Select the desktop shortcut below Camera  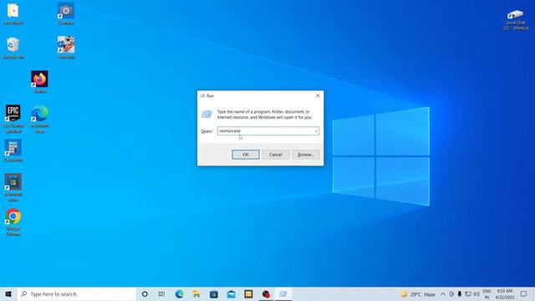pyautogui.click(x=66, y=48)
